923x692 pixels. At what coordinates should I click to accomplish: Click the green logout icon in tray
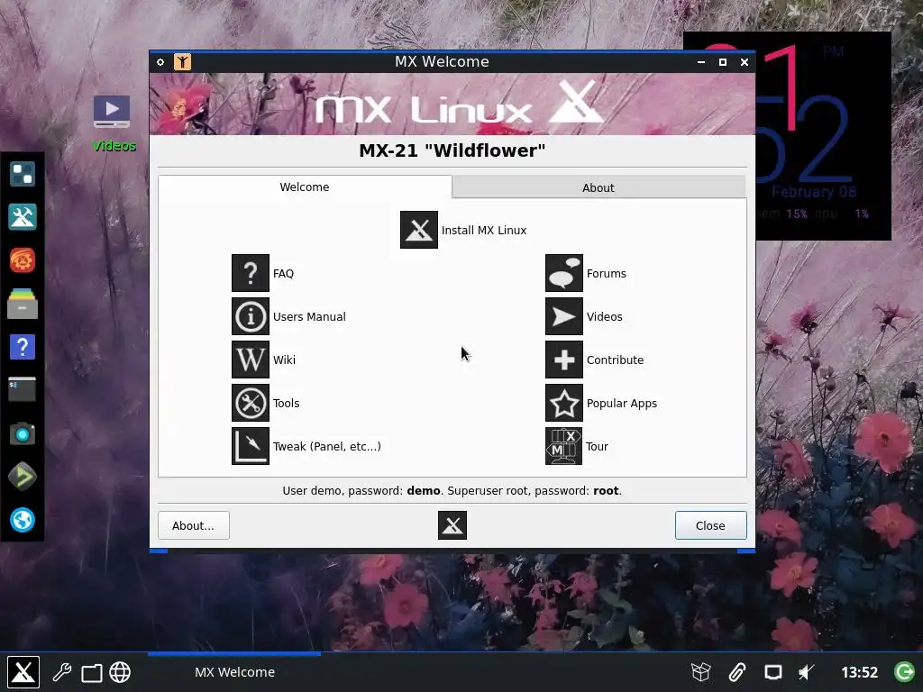905,671
